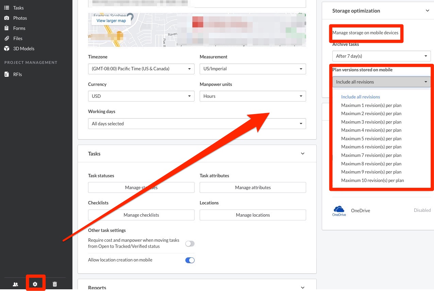Click Manage checklists button
Screen dimensions: 434x291
coord(141,215)
